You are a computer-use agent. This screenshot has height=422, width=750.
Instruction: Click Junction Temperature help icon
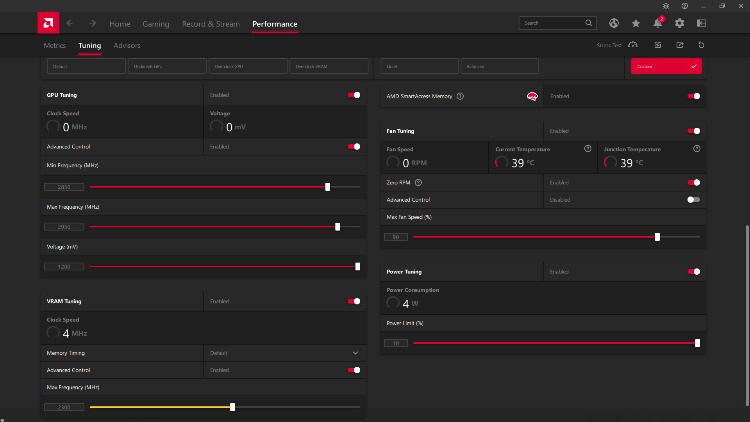[697, 148]
